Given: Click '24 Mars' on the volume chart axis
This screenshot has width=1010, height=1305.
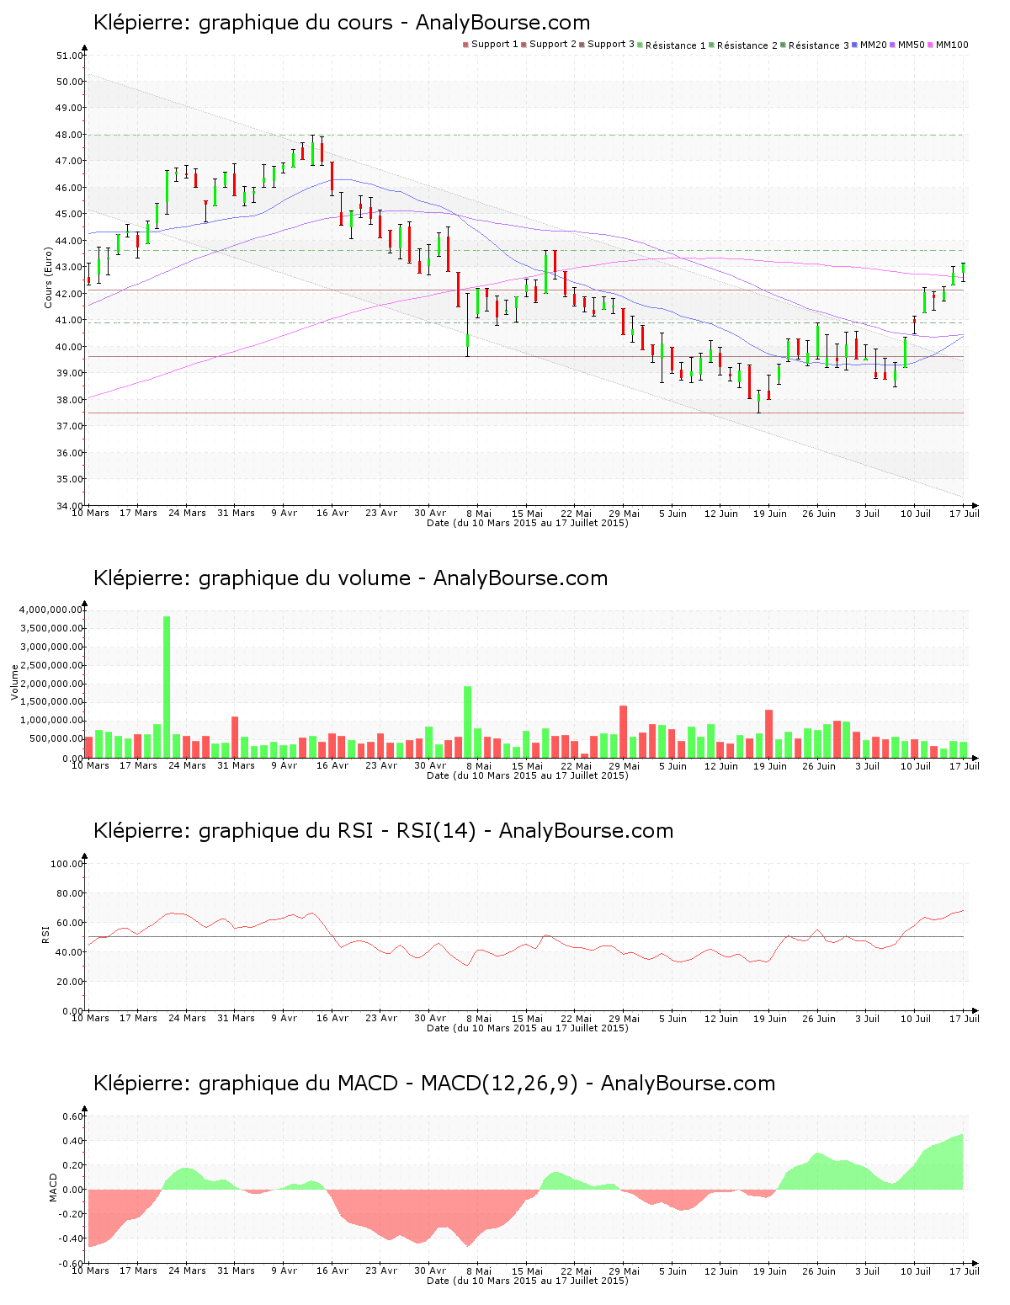Looking at the screenshot, I should pyautogui.click(x=187, y=766).
